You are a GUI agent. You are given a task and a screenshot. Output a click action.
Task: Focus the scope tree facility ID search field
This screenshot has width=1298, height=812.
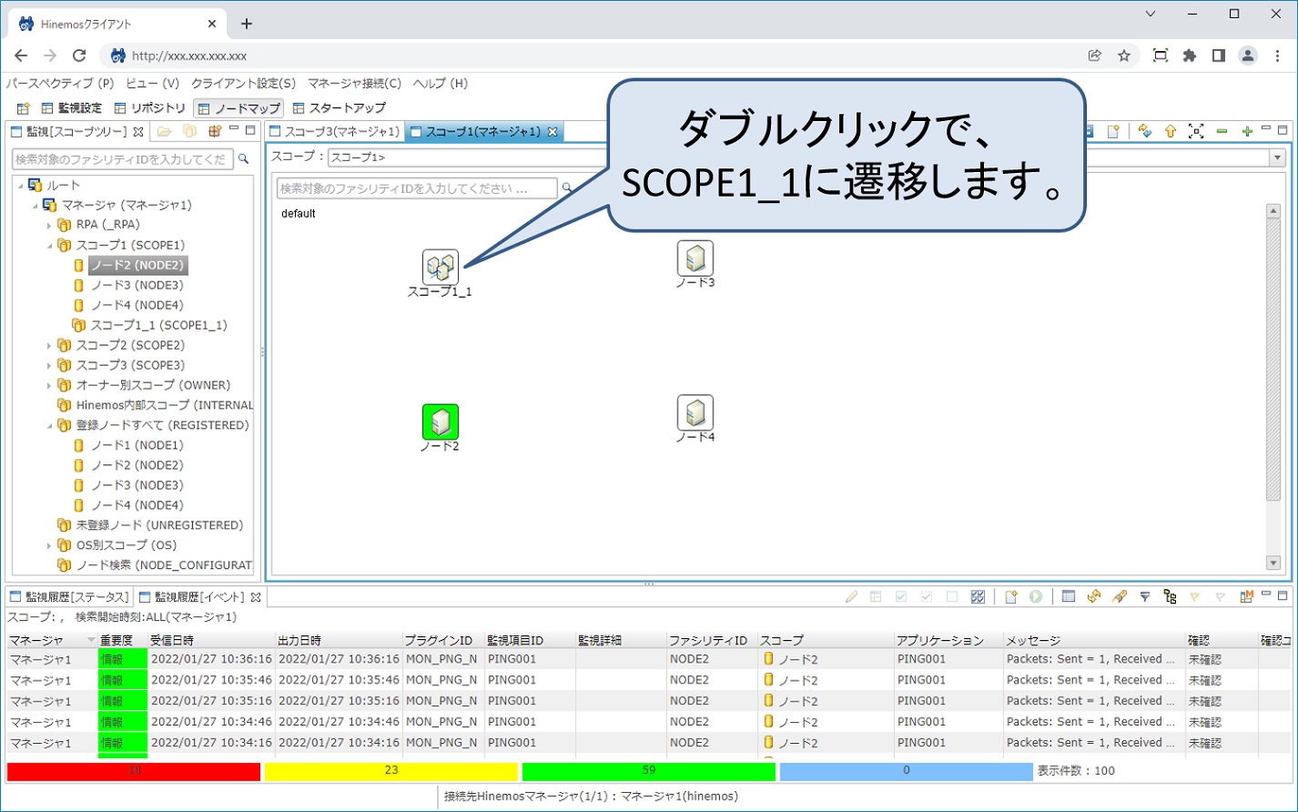click(122, 159)
